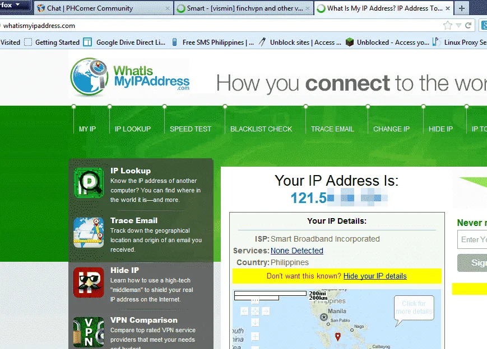Click the Trace Email map icon
The width and height of the screenshot is (487, 349).
(89, 233)
